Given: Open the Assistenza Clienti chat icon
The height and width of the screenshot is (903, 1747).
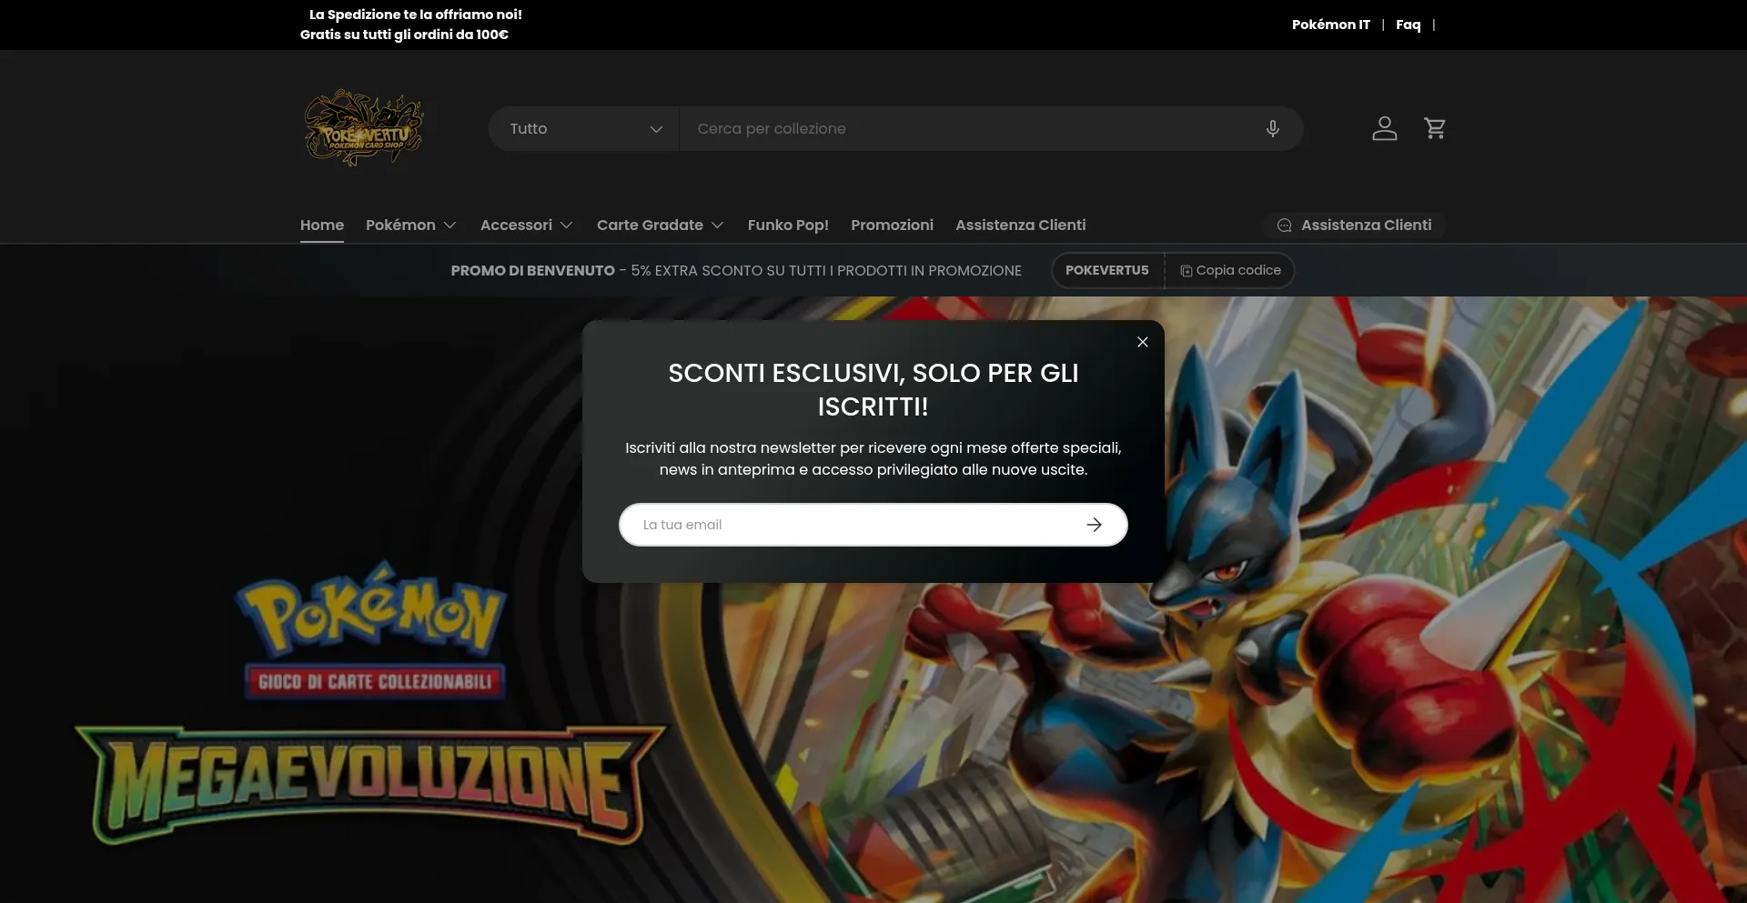Looking at the screenshot, I should coord(1284,226).
